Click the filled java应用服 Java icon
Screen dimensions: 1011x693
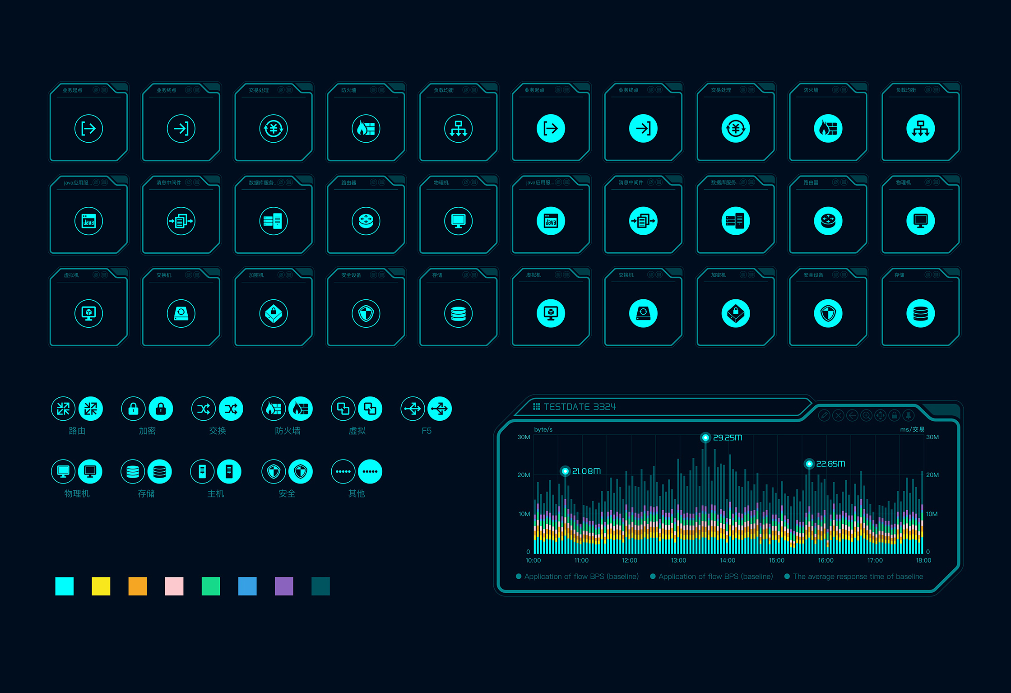click(551, 221)
